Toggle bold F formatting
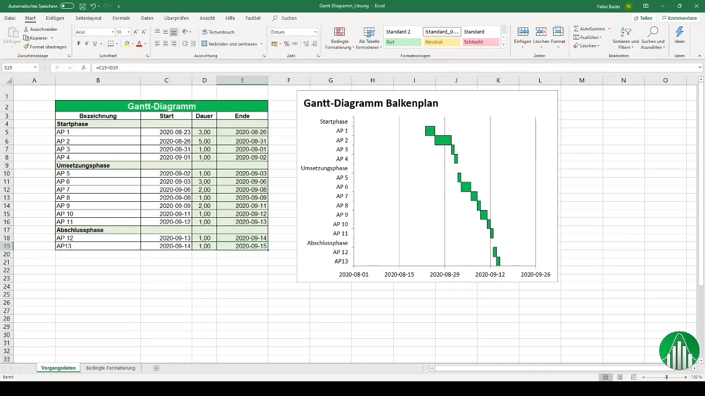Screen dimensions: 705x396 coord(79,43)
